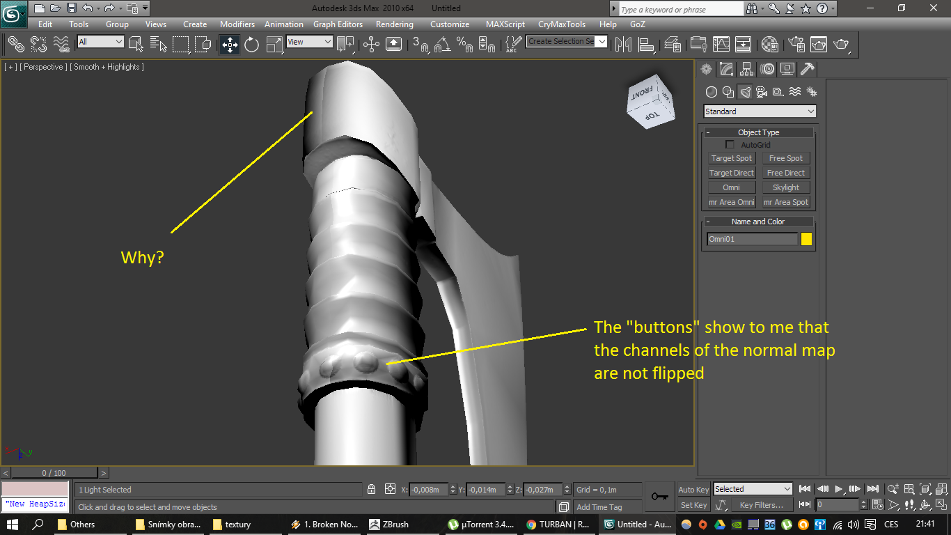Image resolution: width=951 pixels, height=535 pixels.
Task: Select the Geometry category icon
Action: point(712,91)
